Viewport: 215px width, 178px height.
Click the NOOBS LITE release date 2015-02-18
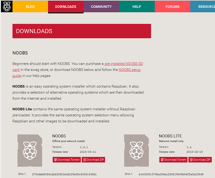(195, 152)
